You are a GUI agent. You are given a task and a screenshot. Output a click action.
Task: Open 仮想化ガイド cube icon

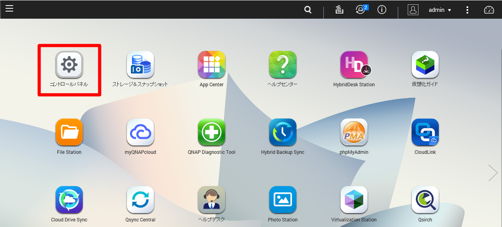coord(425,64)
